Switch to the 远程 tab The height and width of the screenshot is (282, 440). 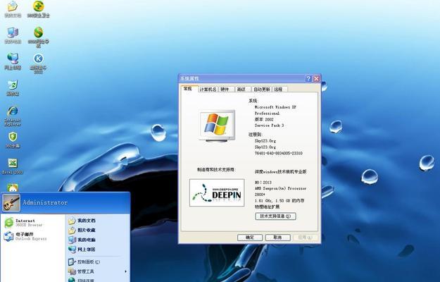tap(278, 90)
